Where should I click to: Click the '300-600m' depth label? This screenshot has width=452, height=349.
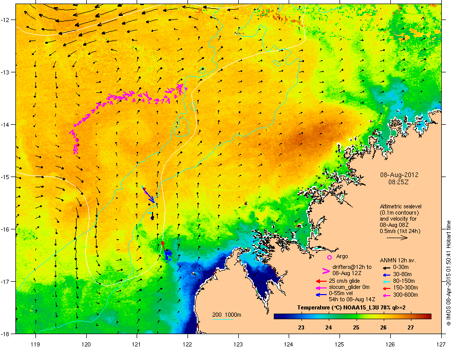(405, 295)
